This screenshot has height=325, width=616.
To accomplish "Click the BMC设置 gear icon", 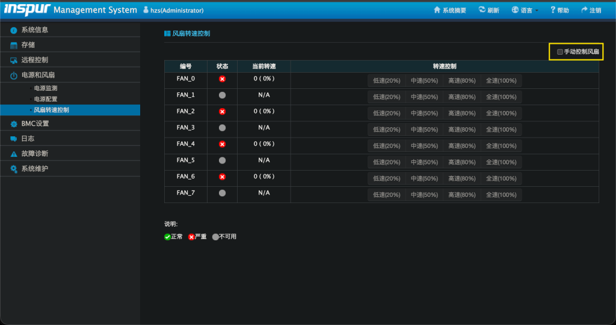I will [x=14, y=124].
